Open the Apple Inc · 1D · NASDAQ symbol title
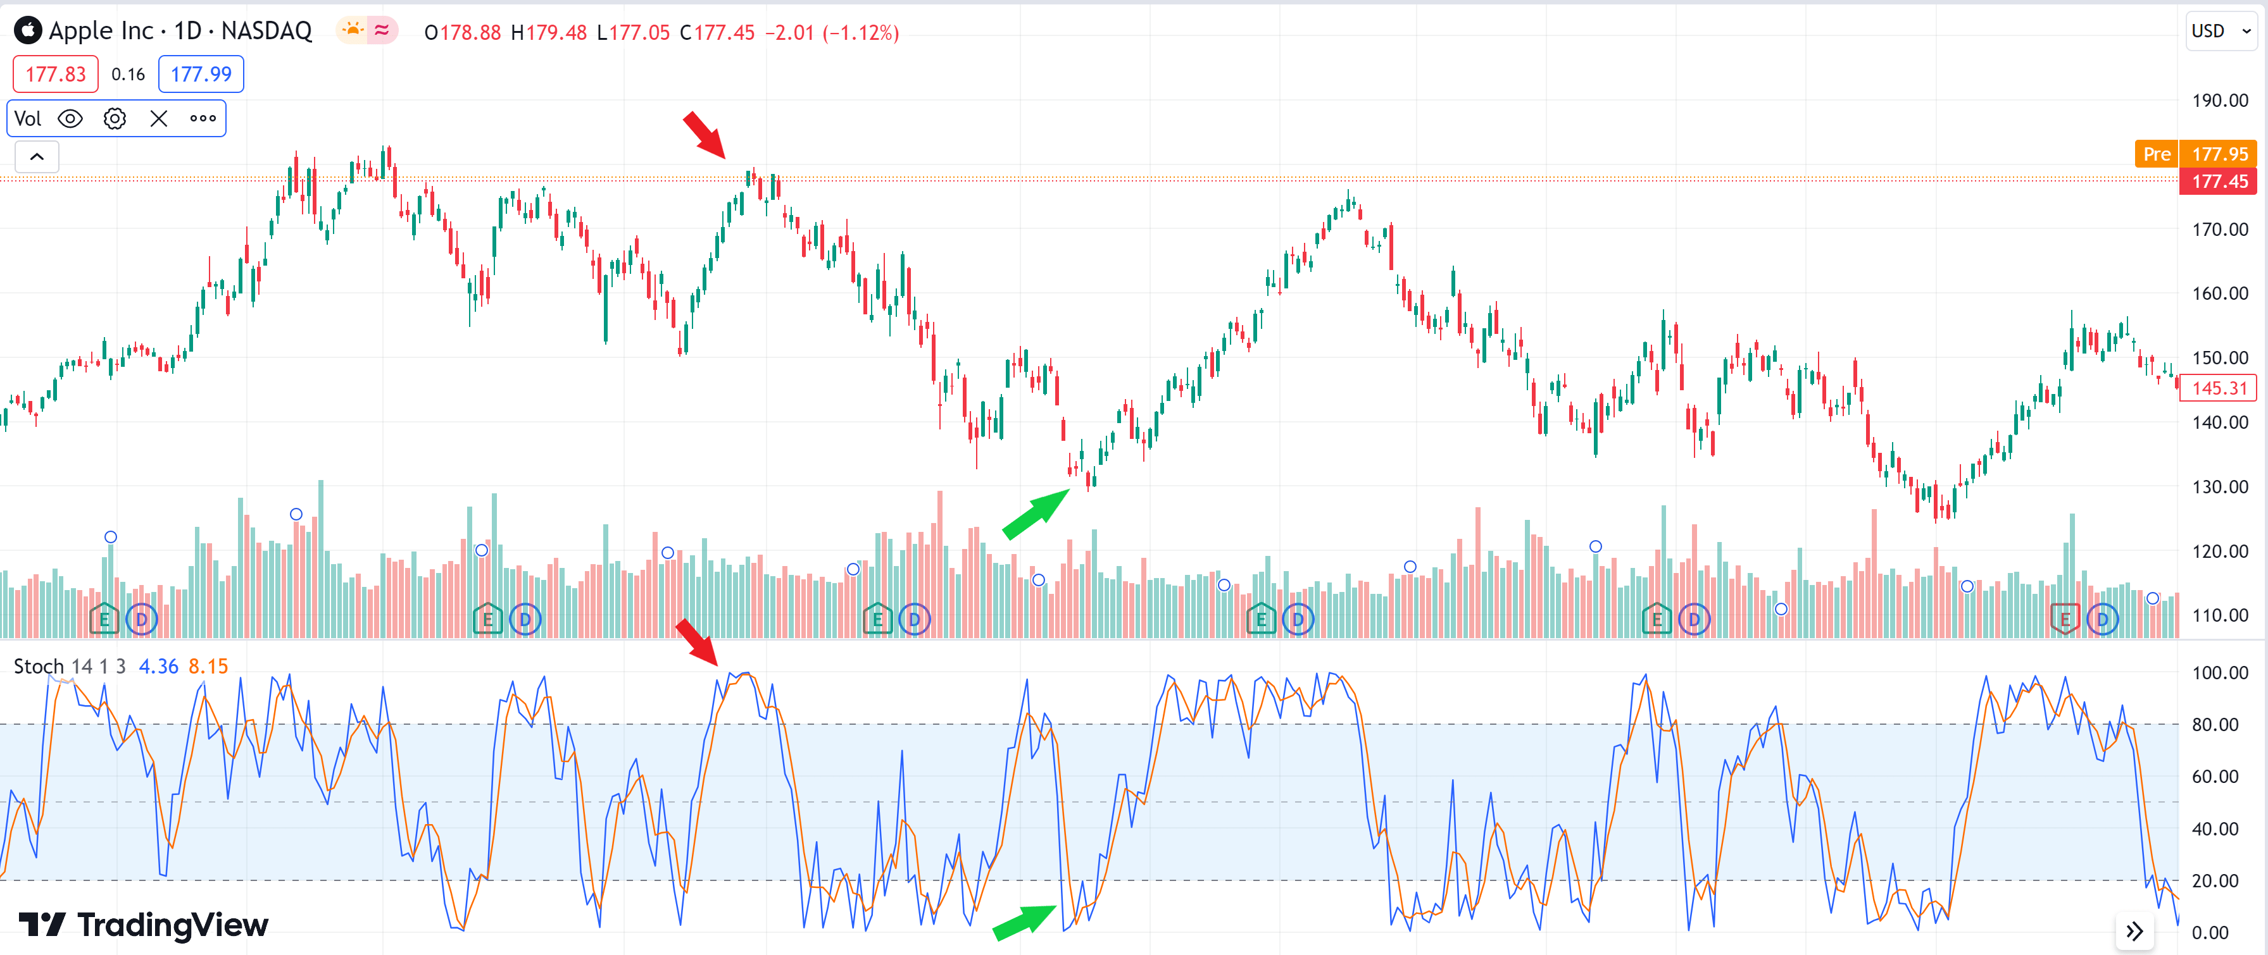 180,31
